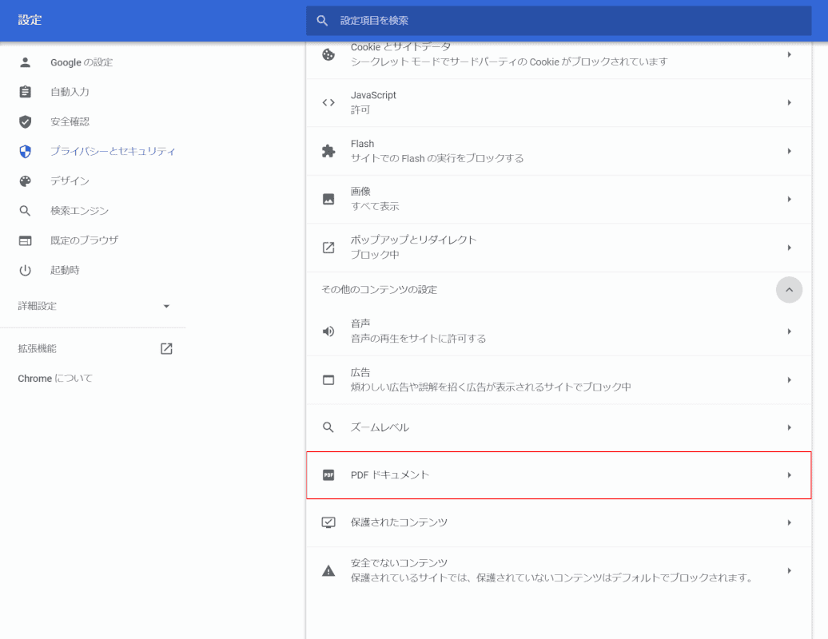Screen dimensions: 828x639
Task: Click the cookie icon in the Cookie row
Action: click(x=328, y=54)
